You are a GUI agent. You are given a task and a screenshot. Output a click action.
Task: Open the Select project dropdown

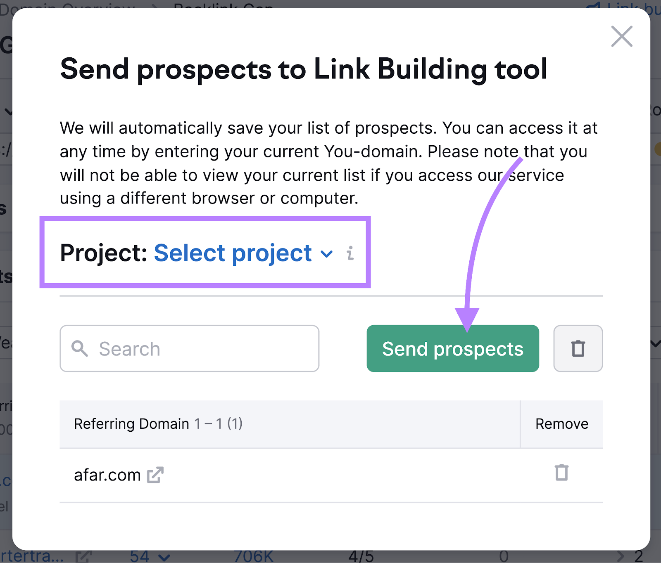click(243, 253)
